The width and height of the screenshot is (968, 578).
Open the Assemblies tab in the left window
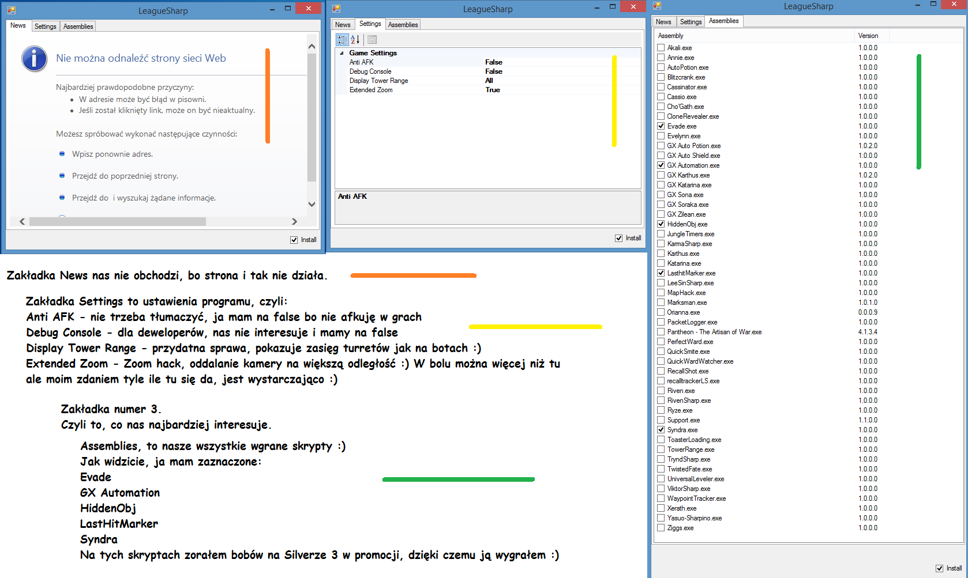point(78,27)
